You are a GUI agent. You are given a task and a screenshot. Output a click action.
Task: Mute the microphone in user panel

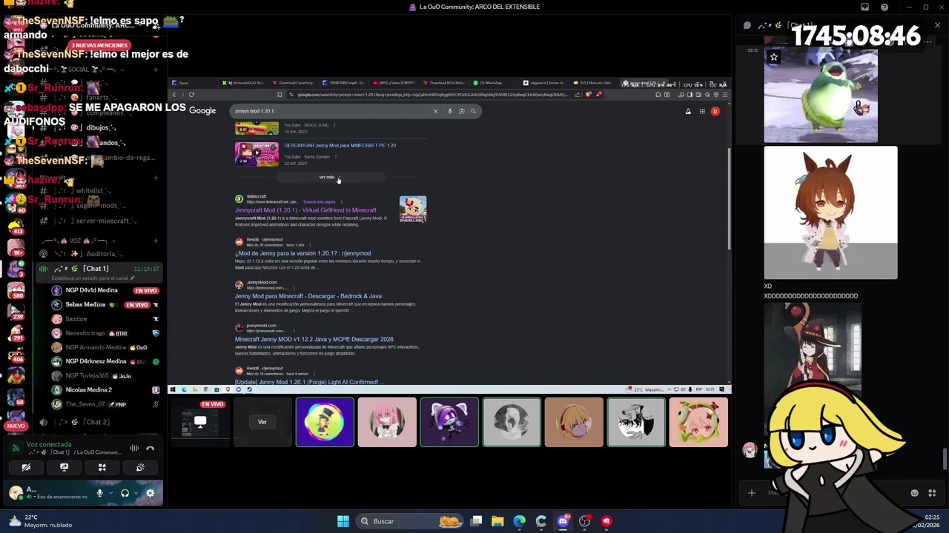pyautogui.click(x=99, y=493)
